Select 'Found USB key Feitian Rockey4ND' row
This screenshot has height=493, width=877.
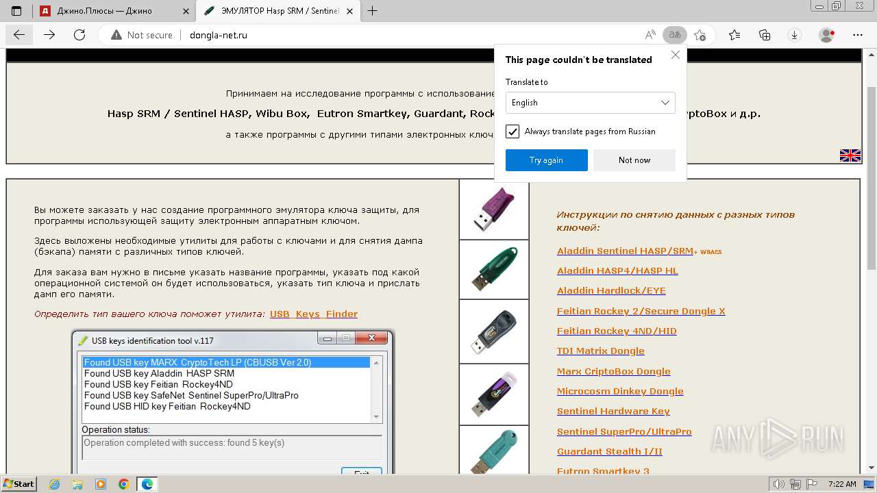[x=226, y=384]
